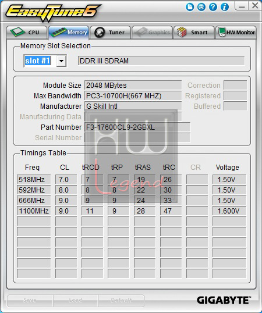
Task: Open help via the question mark icon
Action: 213,7
